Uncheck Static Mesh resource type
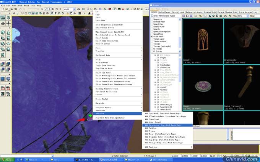 tap(152, 36)
